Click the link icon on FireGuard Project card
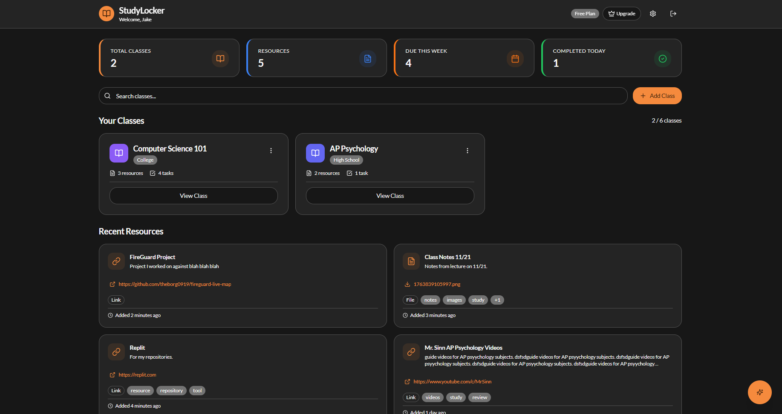Viewport: 782px width, 414px height. click(x=116, y=261)
